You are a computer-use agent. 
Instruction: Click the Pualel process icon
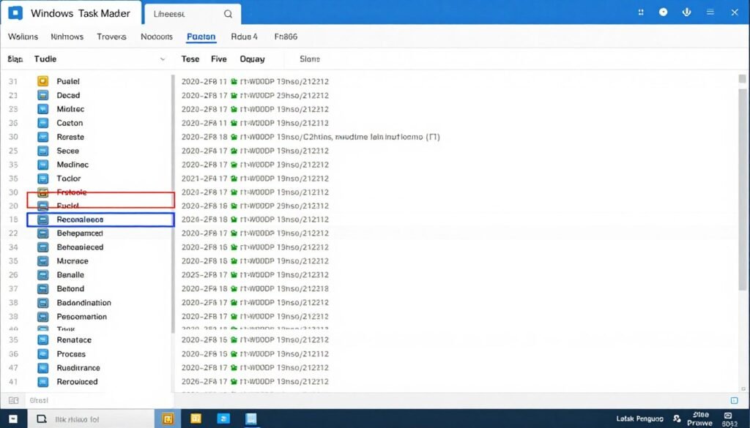coord(42,81)
